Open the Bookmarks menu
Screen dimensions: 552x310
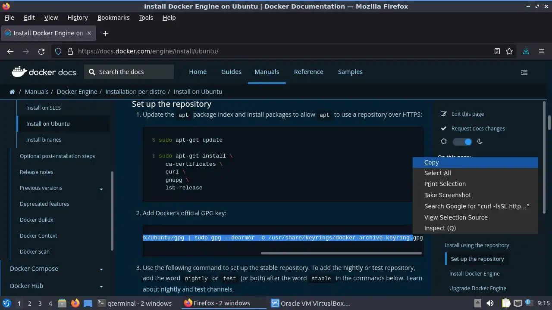(113, 18)
